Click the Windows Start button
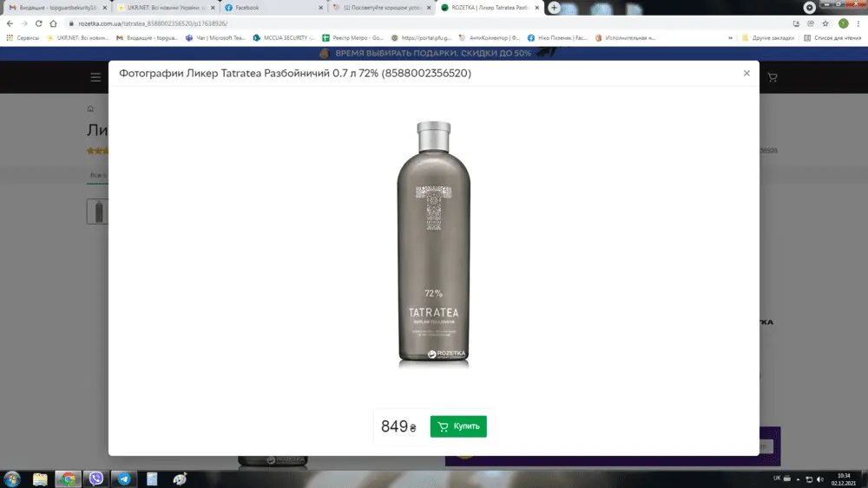 pos(12,478)
